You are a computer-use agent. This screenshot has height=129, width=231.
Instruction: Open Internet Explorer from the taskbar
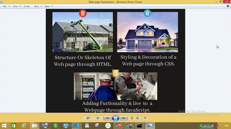(24, 126)
